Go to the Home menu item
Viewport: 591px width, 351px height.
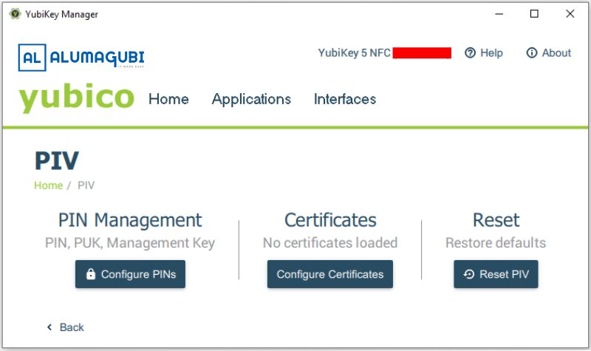(168, 99)
